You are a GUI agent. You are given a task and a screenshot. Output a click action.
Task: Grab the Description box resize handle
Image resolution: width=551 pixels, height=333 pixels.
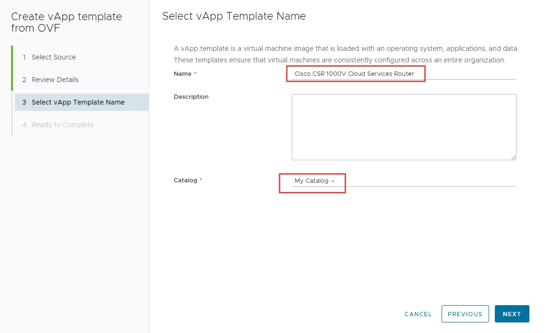click(x=513, y=157)
